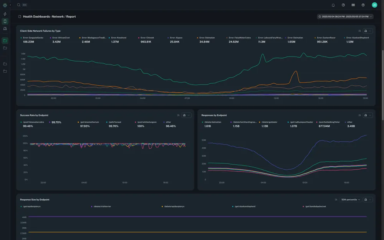Click the teal legend dot for Error: AfricanCivet
The height and width of the screenshot is (240, 384).
point(50,37)
